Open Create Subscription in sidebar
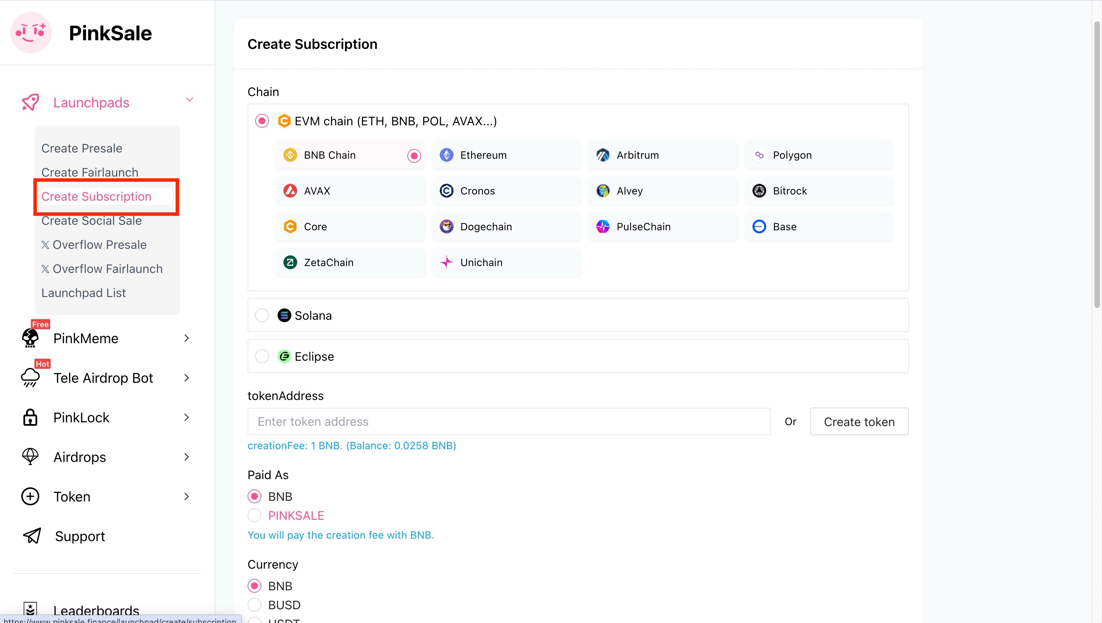Viewport: 1102px width, 623px height. [x=96, y=197]
